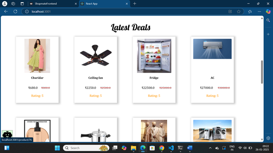Open the Ceiling fan product image
Image resolution: width=273 pixels, height=153 pixels.
click(x=96, y=56)
